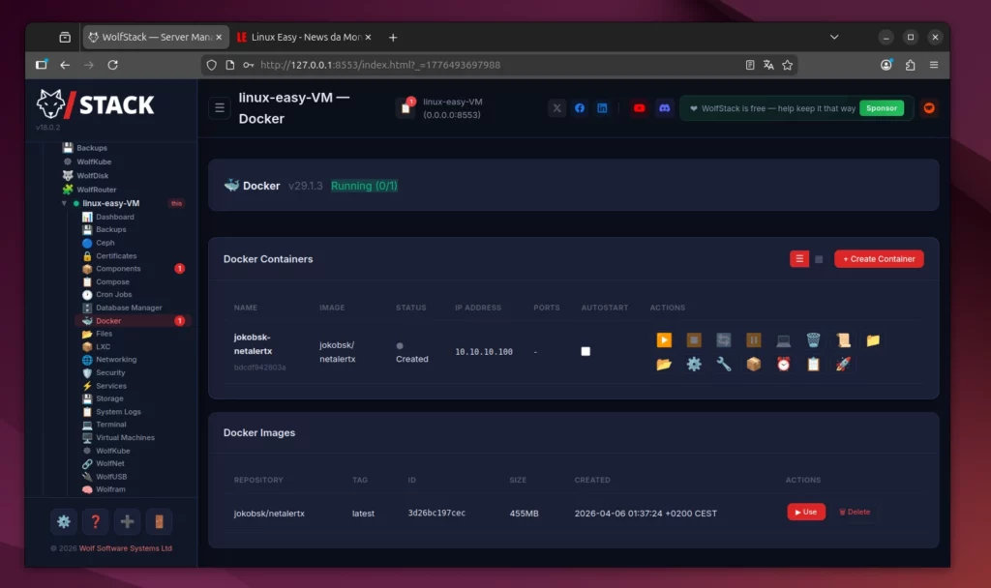Screen dimensions: 991x588
Task: Delete the container using the trash icon
Action: click(x=814, y=340)
